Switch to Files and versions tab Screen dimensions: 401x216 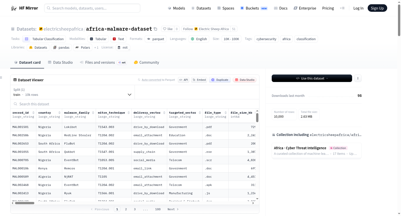click(x=103, y=62)
